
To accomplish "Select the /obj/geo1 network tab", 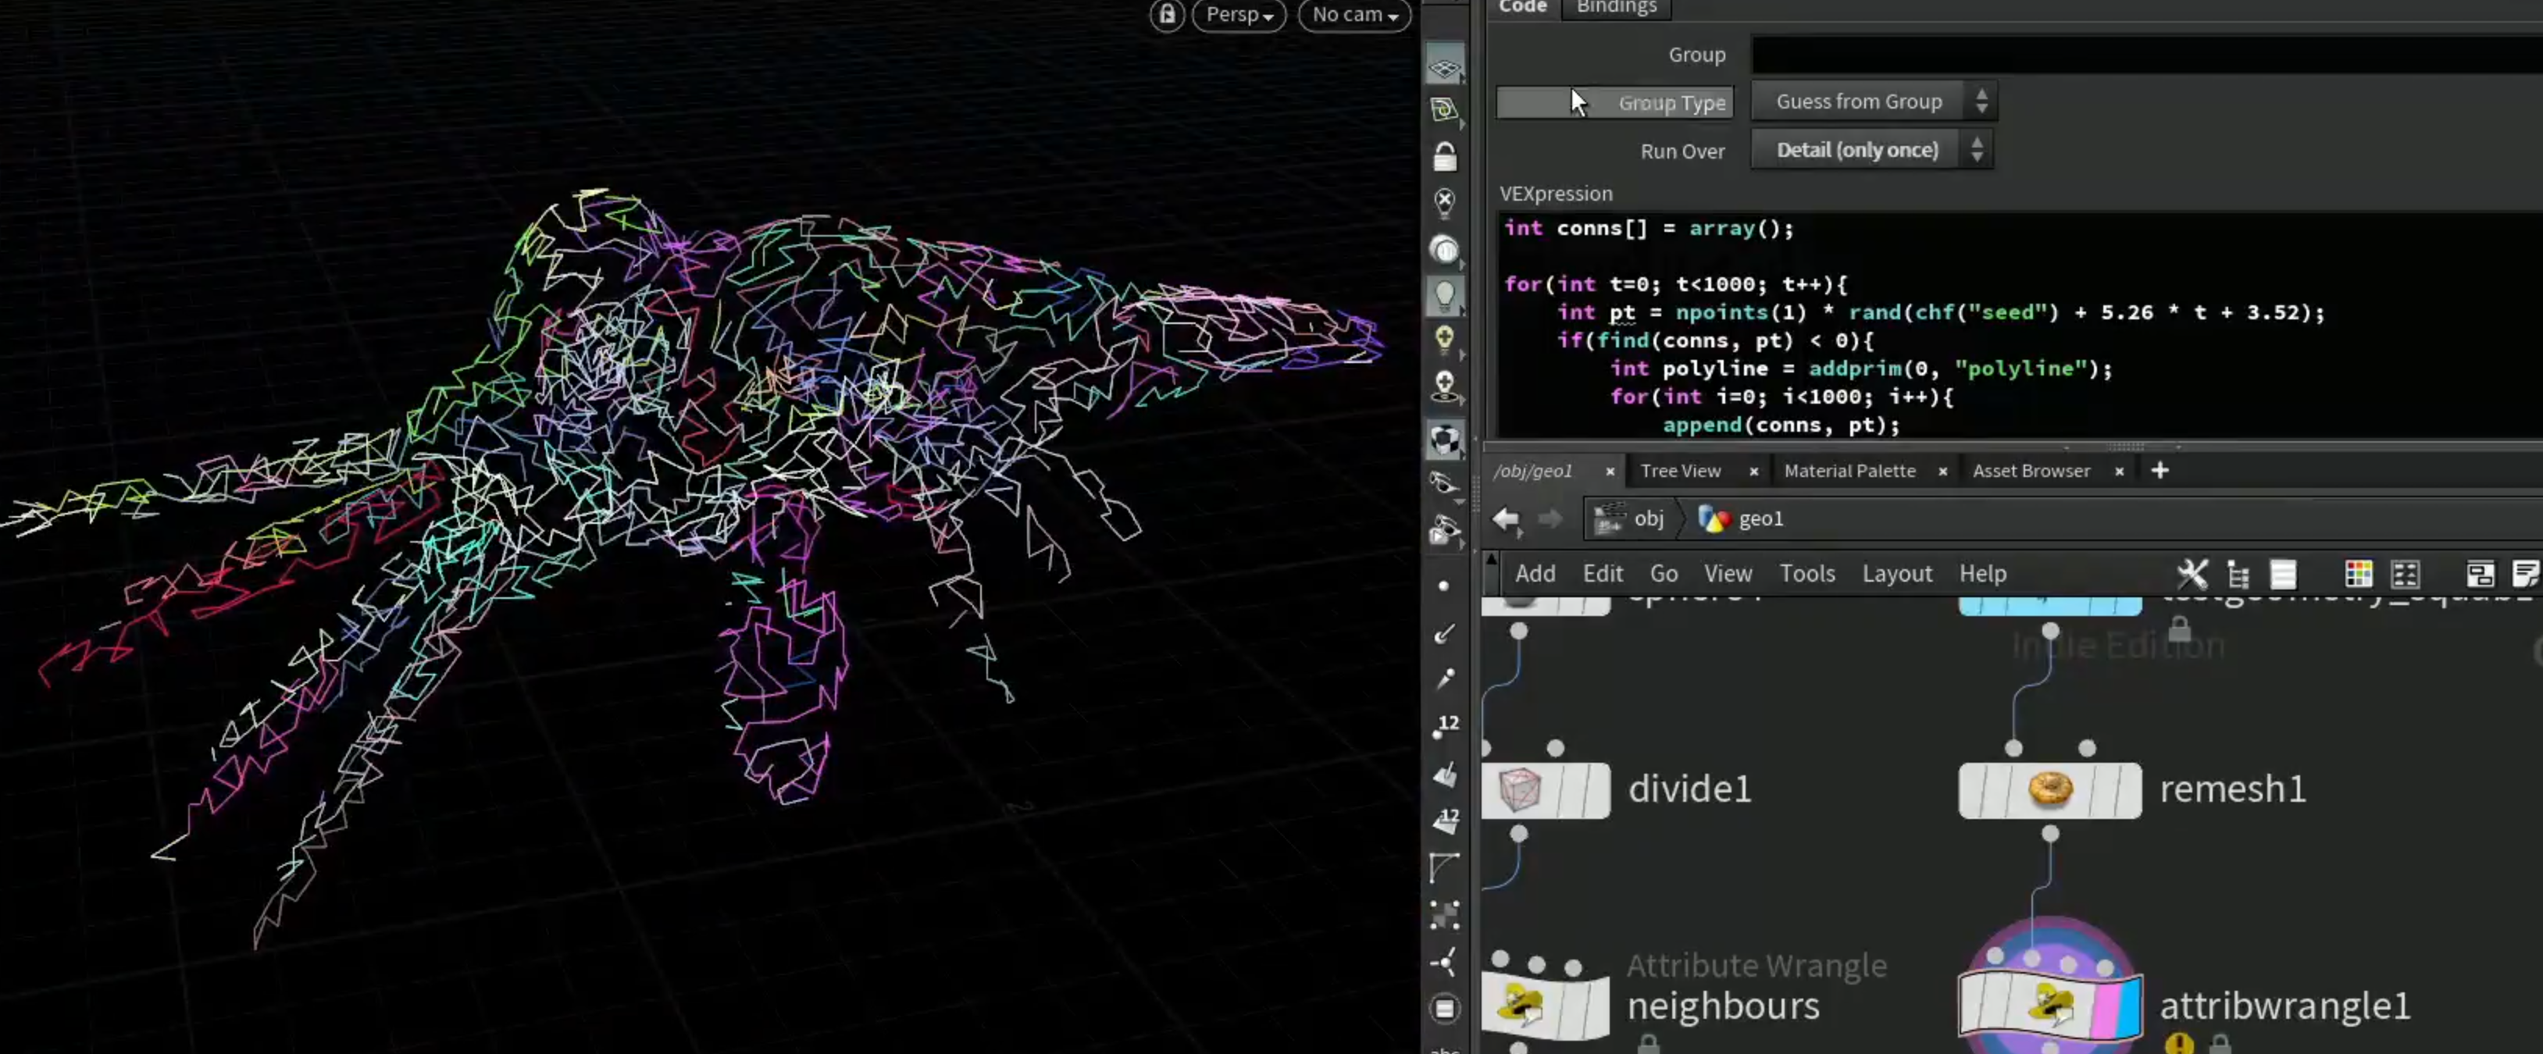I will pyautogui.click(x=1532, y=471).
